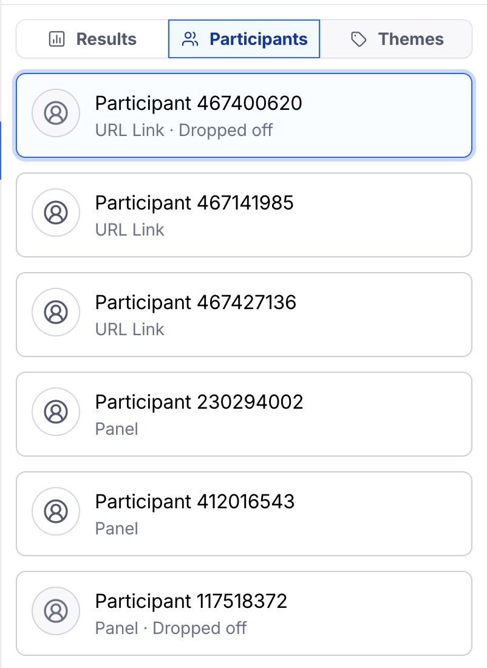Screen dimensions: 487x668
Task: Click avatar icon for Participant 117518372
Action: pos(56,611)
